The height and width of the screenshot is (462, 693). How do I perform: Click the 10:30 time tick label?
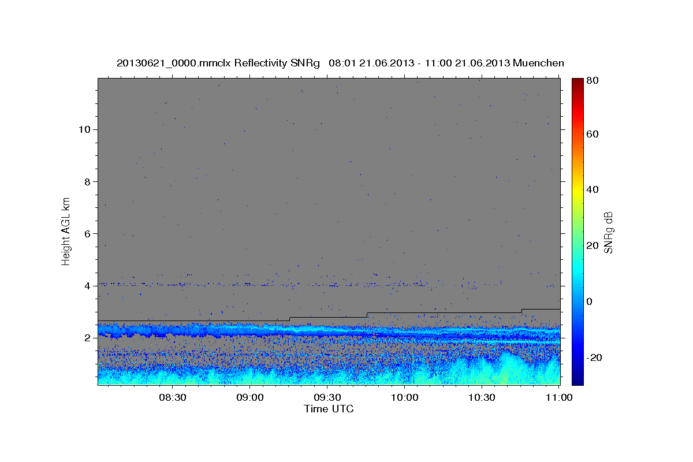click(482, 397)
